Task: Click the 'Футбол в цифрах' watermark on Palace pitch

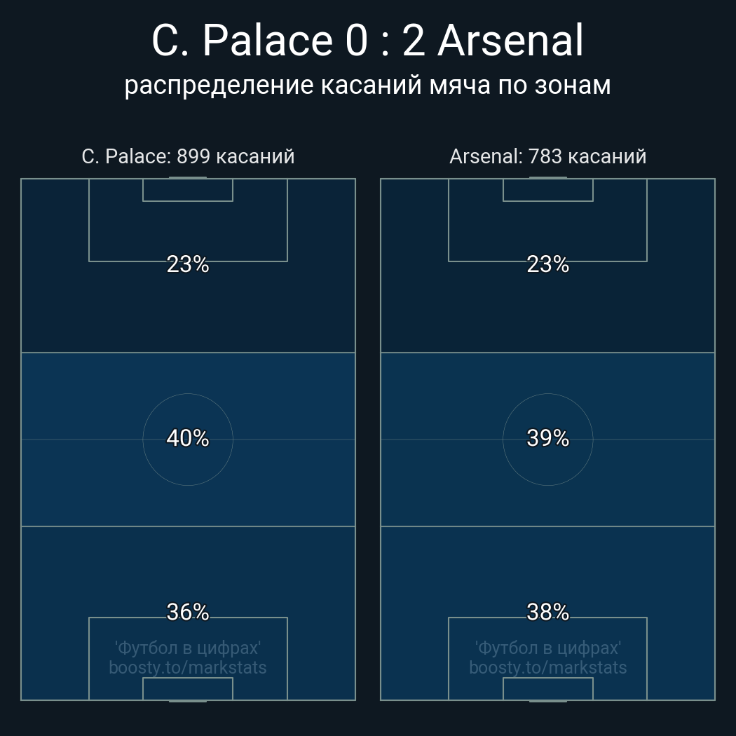Action: pyautogui.click(x=188, y=648)
